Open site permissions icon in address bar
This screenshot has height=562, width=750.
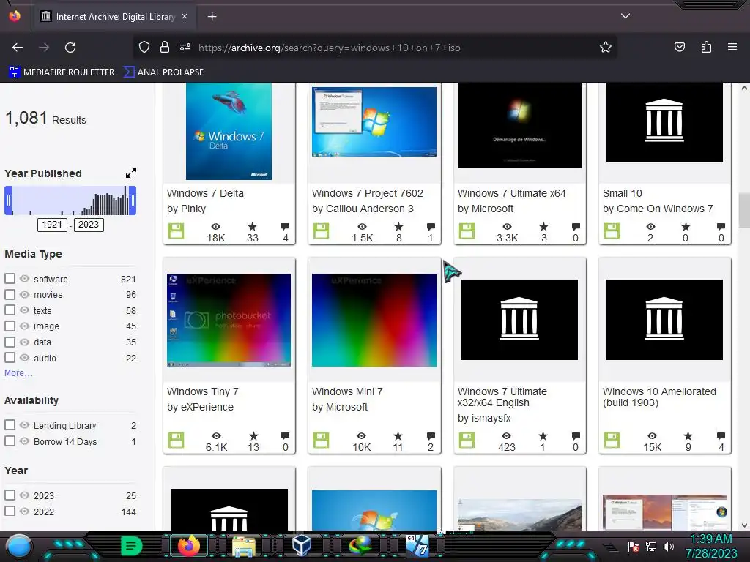(185, 48)
